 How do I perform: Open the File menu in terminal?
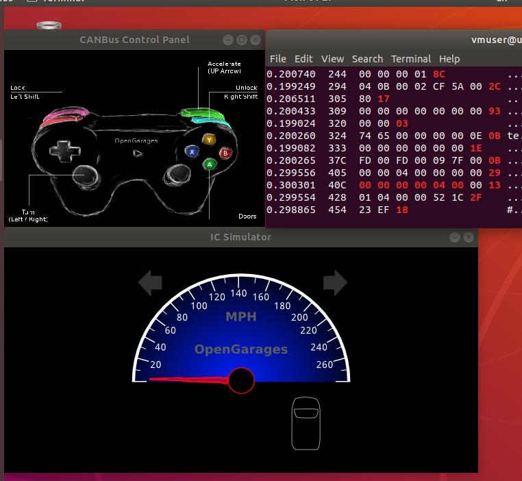click(x=278, y=59)
